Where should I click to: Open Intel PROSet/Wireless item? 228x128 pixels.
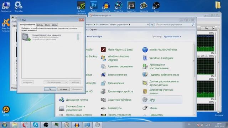pyautogui.click(x=160, y=50)
